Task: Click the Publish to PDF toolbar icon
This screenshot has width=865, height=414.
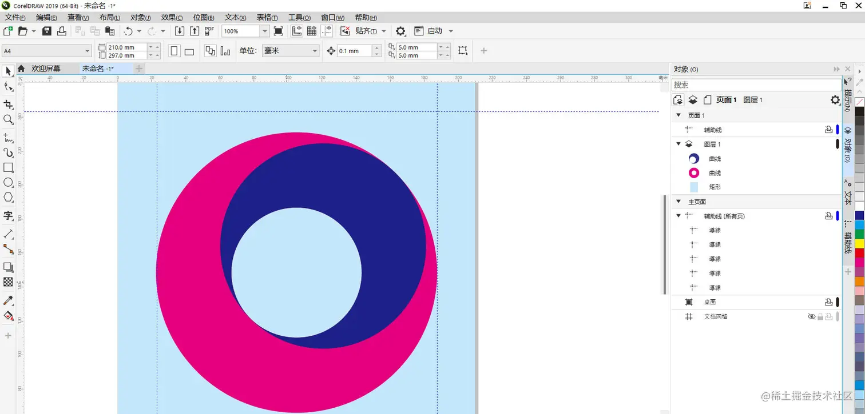Action: point(209,31)
